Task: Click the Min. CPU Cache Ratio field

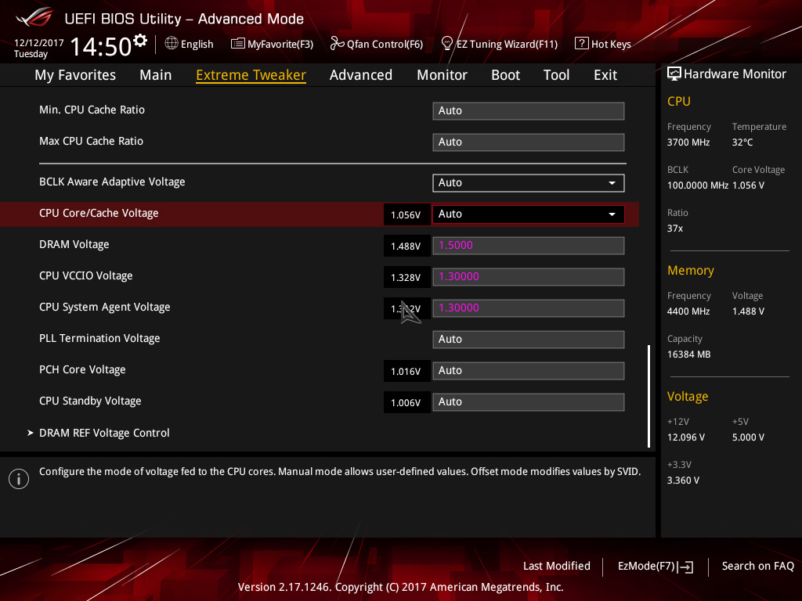Action: 529,111
